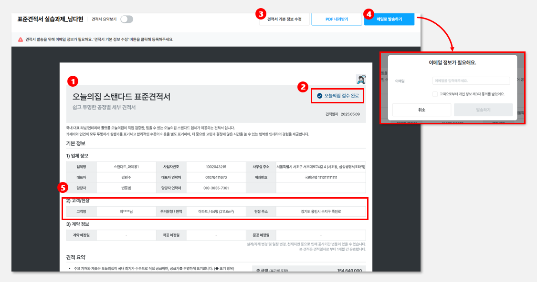Click the estimate date 2025.05.09
The width and height of the screenshot is (537, 282).
pyautogui.click(x=350, y=114)
